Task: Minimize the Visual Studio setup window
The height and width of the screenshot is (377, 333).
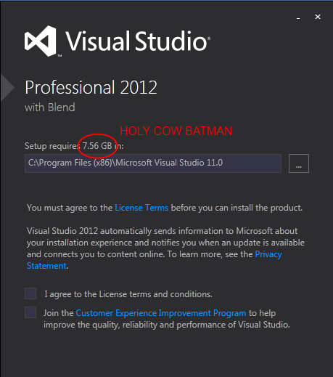Action: (x=298, y=17)
